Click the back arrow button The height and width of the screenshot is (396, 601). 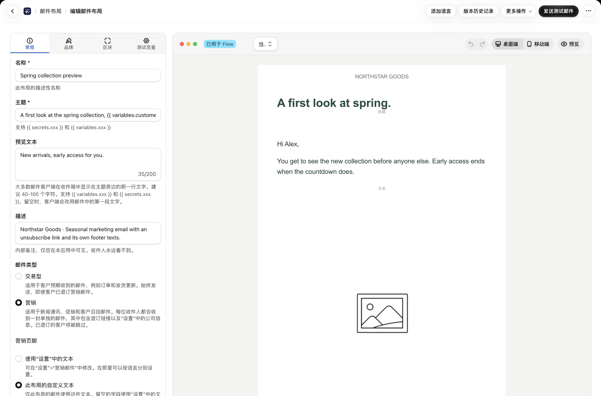coord(13,11)
